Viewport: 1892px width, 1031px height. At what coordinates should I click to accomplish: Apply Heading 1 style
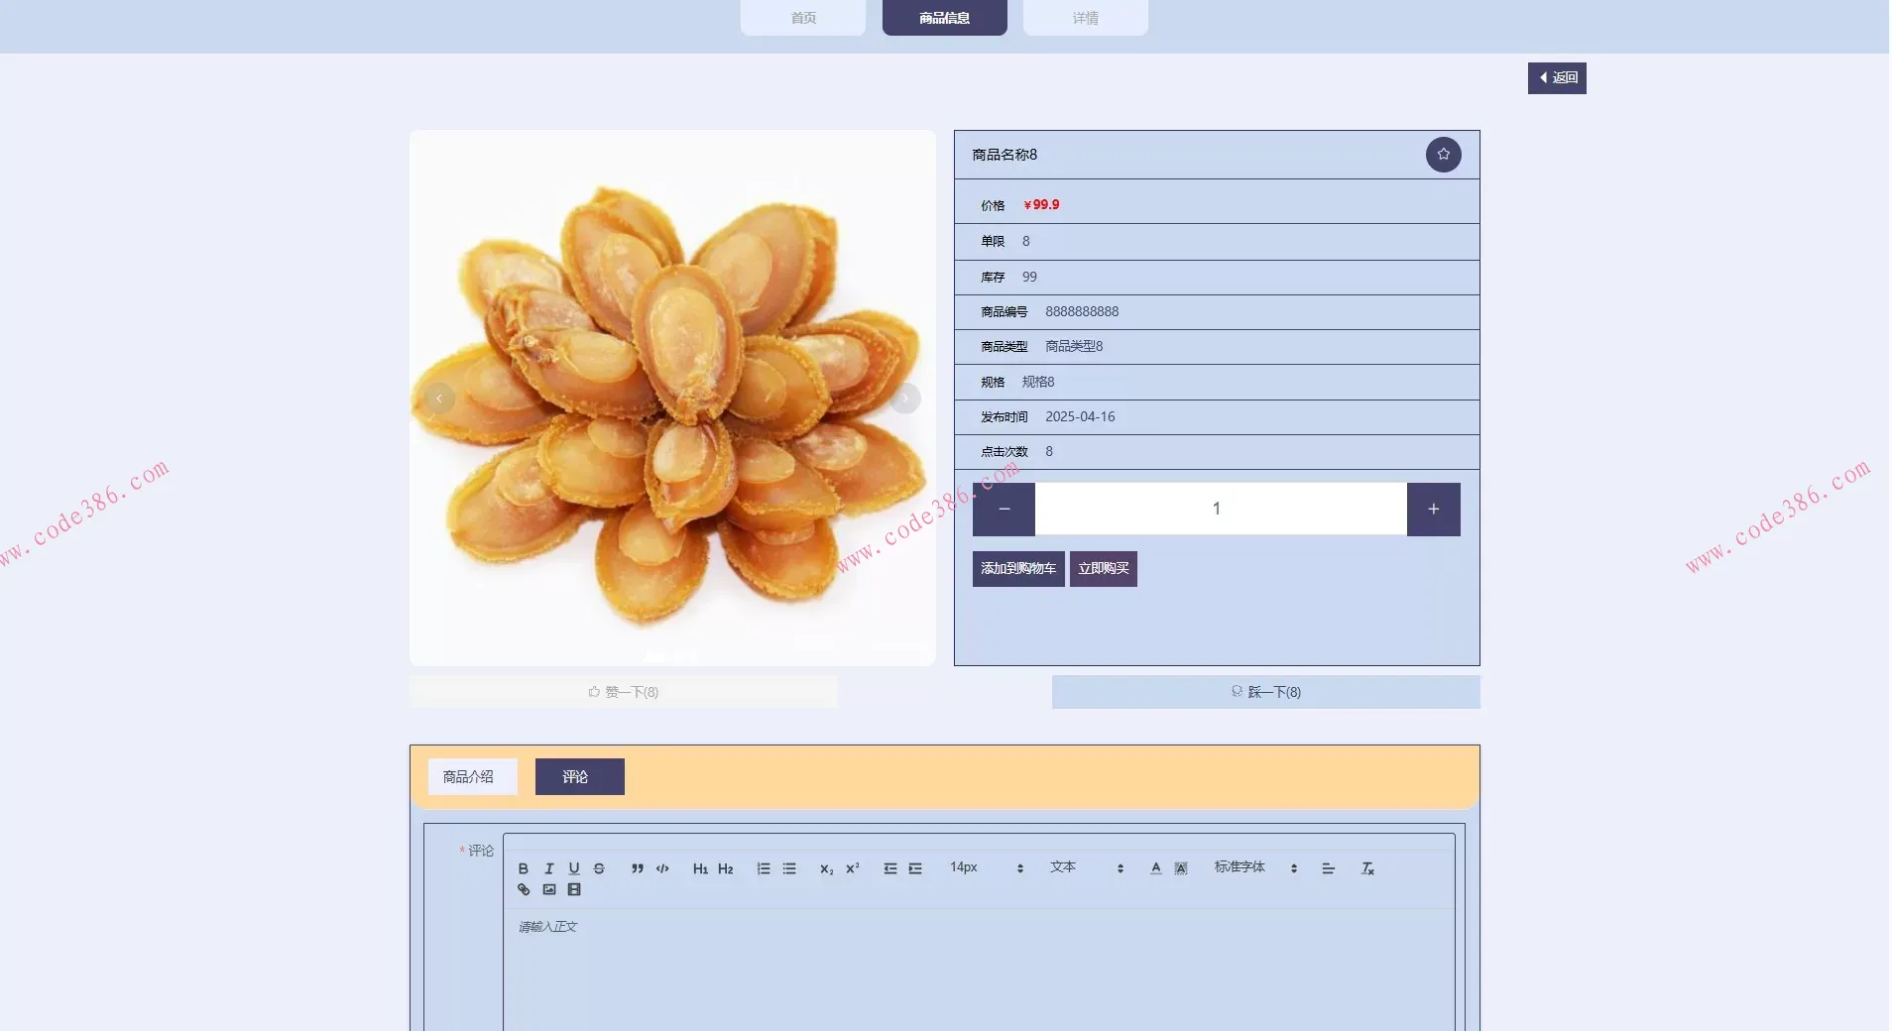click(700, 868)
